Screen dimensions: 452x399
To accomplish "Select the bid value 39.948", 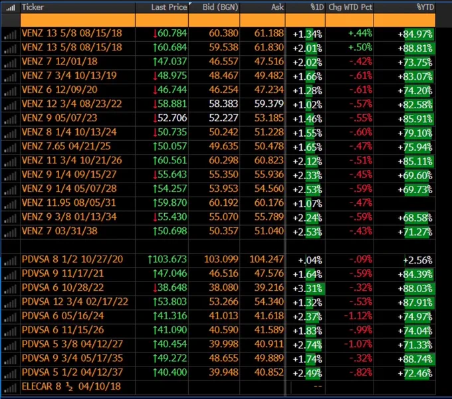I will (223, 372).
